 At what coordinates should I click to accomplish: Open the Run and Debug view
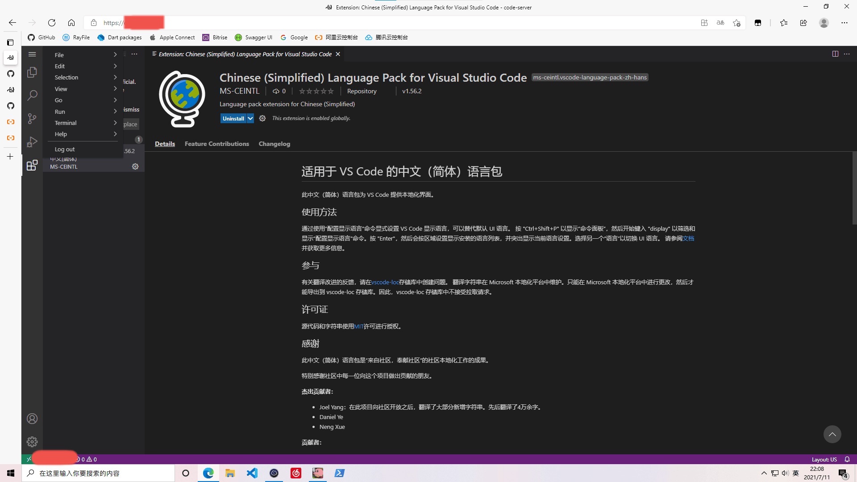32,142
